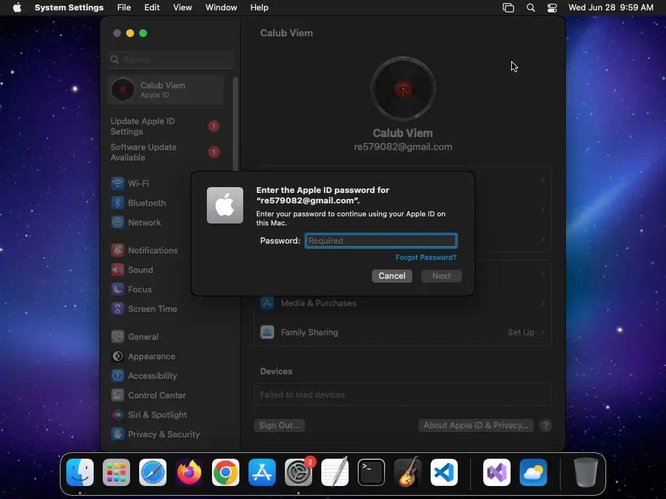
Task: Click the Next button in dialog
Action: (x=442, y=275)
